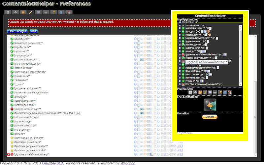
Task: Expand ||mixi.jp entry in popup
Action: coord(180,51)
